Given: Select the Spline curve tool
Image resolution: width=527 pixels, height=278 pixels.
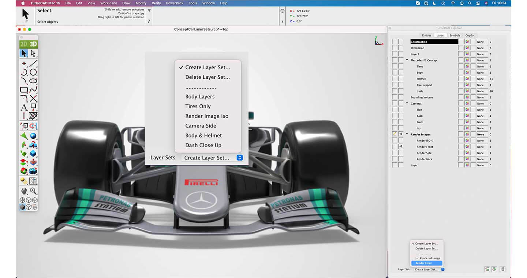Looking at the screenshot, I should click(x=33, y=90).
